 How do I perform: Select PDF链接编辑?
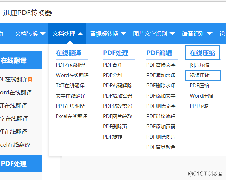tap(161, 116)
